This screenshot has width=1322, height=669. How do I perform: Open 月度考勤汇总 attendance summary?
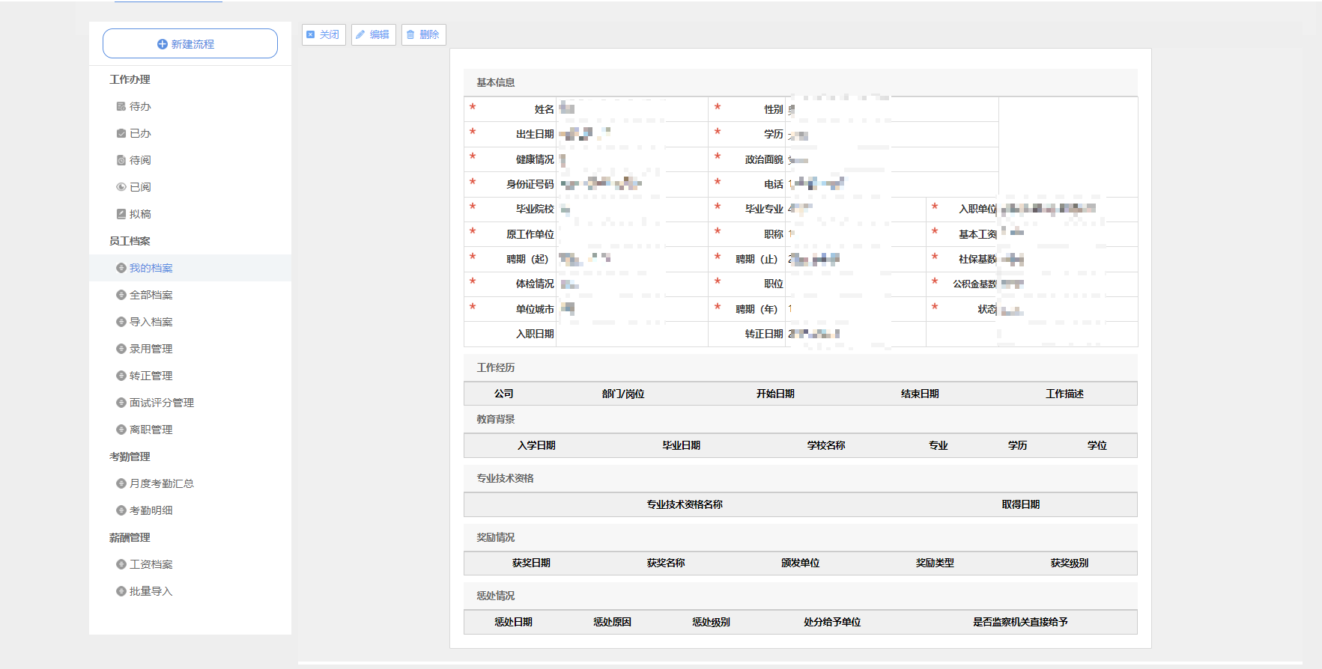tap(161, 483)
